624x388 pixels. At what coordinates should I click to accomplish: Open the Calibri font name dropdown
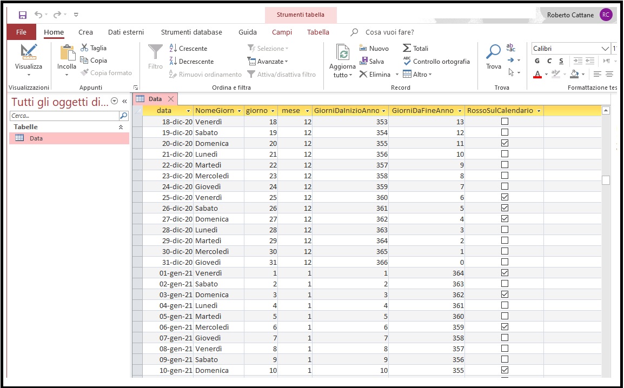[605, 49]
